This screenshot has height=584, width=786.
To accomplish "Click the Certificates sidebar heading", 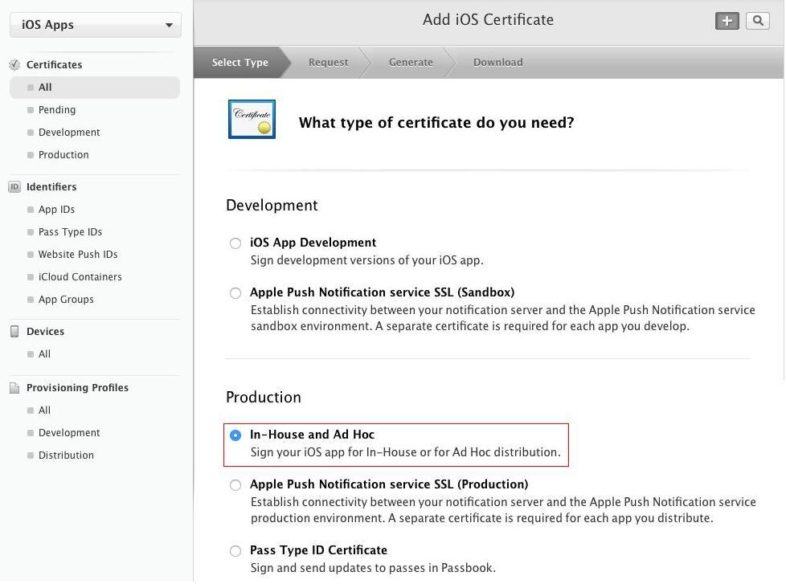I will click(54, 64).
